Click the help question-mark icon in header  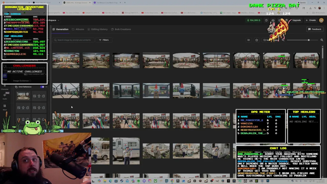pos(266,20)
